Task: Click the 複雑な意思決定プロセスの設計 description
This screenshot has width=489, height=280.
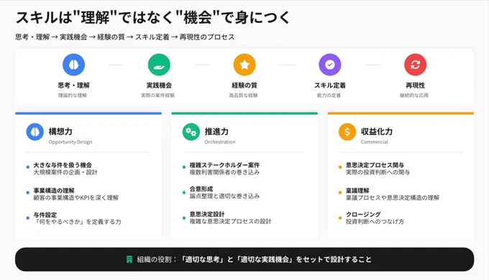Action: 230,221
